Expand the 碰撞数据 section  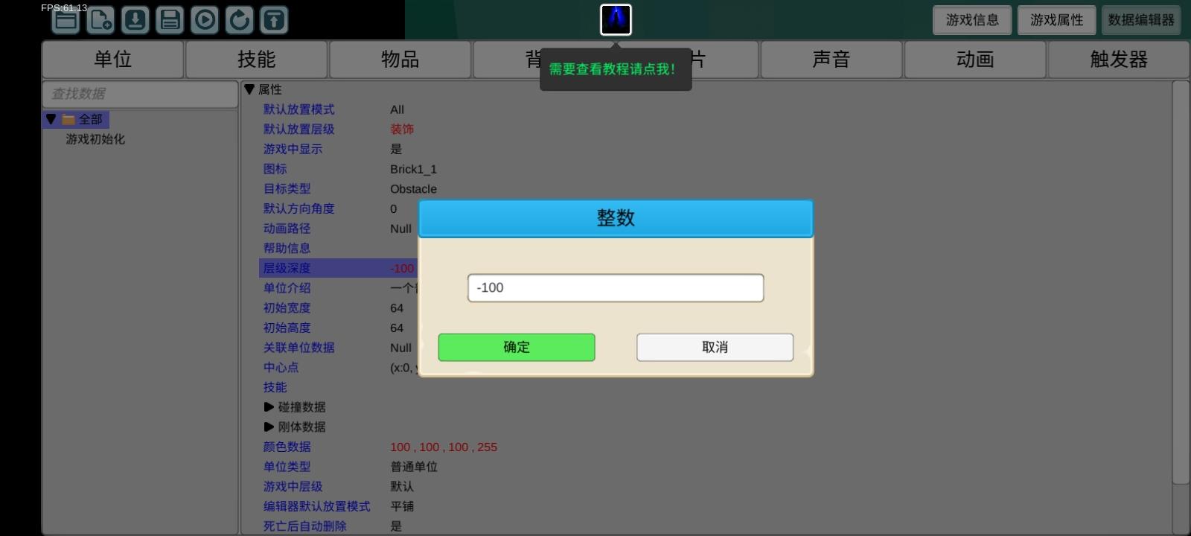pos(269,407)
